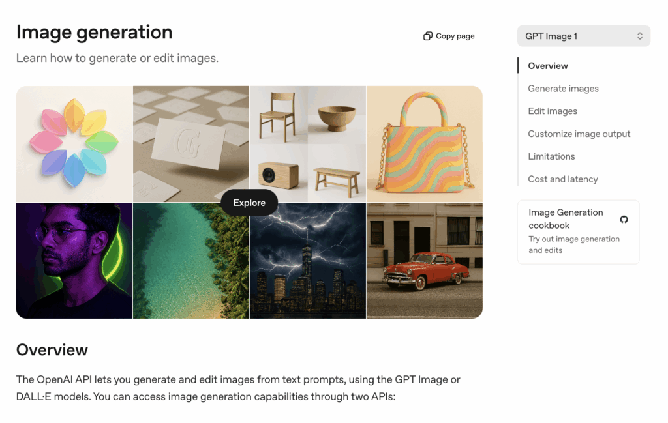Expand the GPT Image 1 model dropdown
This screenshot has height=423, width=668.
(x=583, y=36)
